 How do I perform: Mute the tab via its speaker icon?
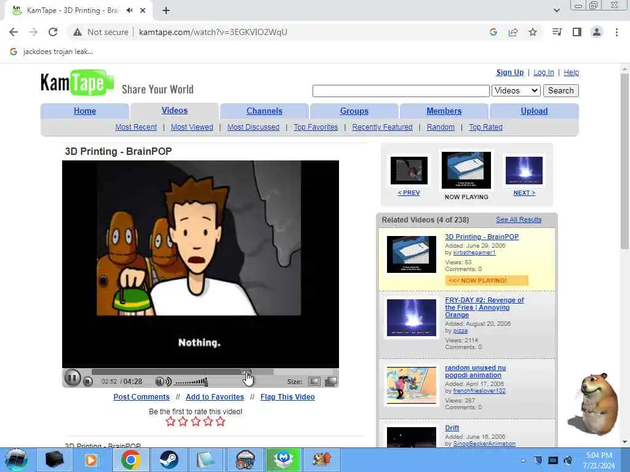coord(129,10)
